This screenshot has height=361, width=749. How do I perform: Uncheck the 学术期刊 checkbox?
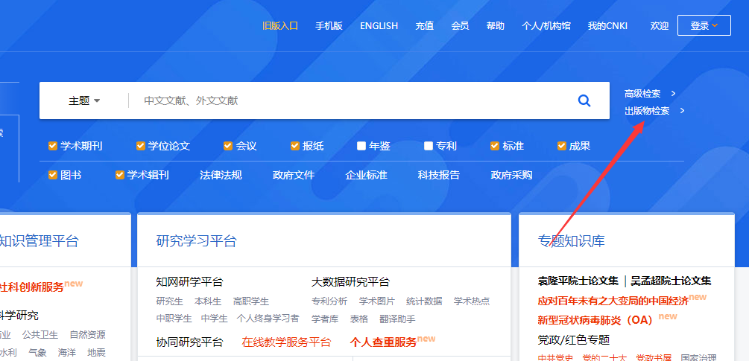pos(53,146)
